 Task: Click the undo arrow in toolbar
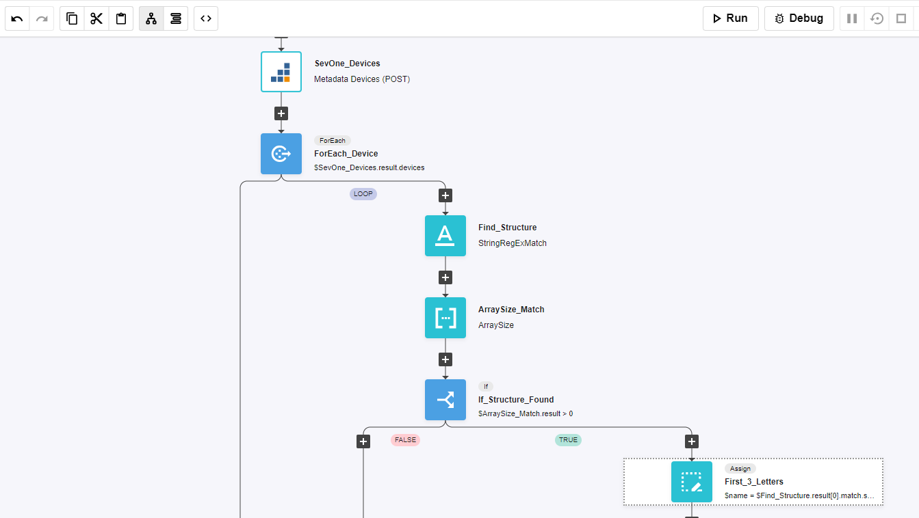pos(17,18)
